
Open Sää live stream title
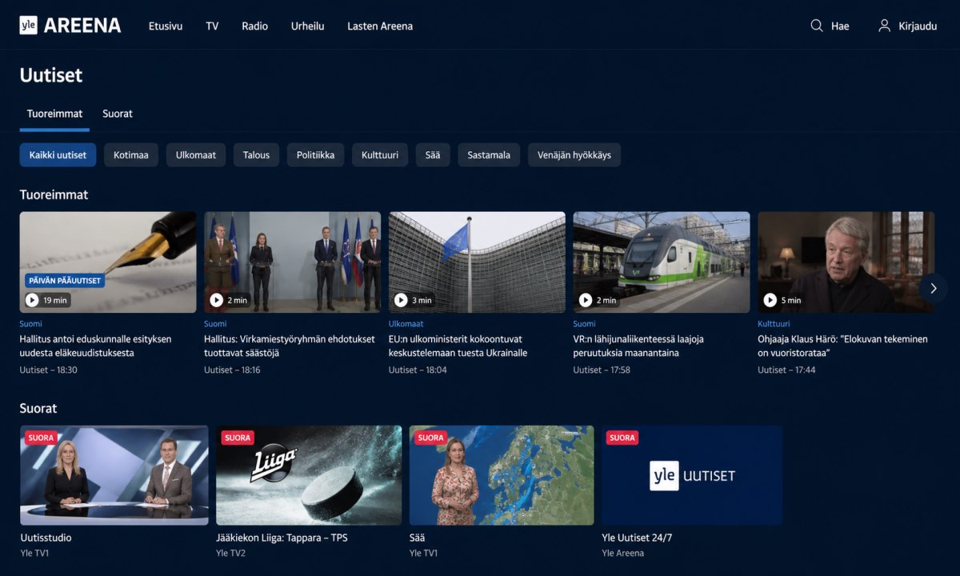click(417, 538)
